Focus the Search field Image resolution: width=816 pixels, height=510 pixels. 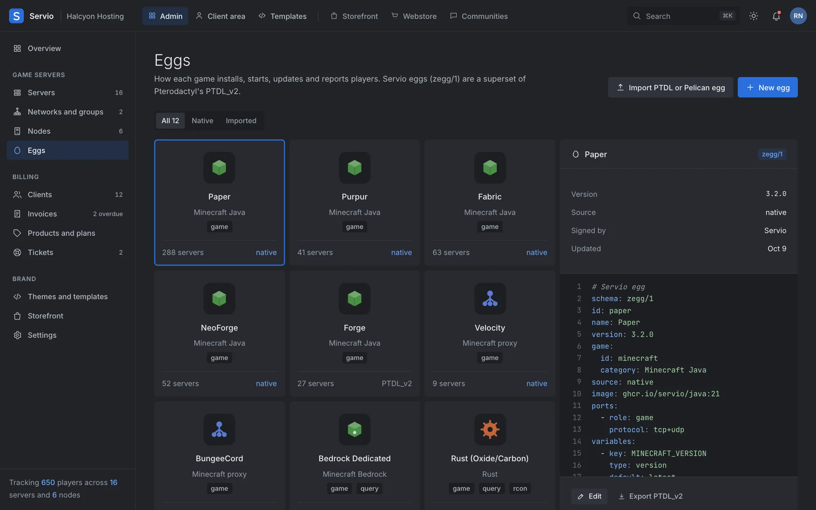(683, 16)
